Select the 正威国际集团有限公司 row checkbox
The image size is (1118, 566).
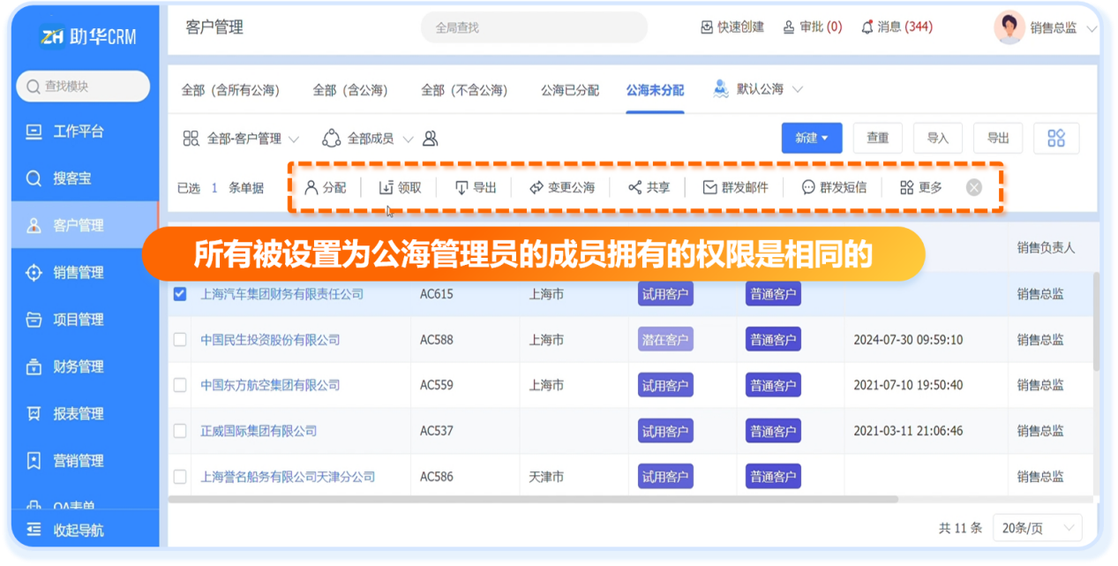coord(180,431)
